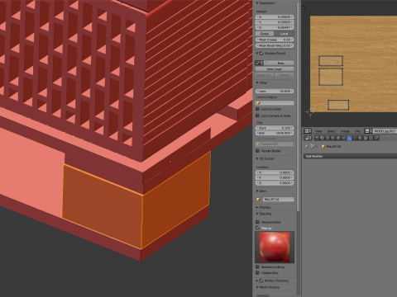Switch to Render Layers properties tab icon
The height and width of the screenshot is (297, 397).
point(323,138)
